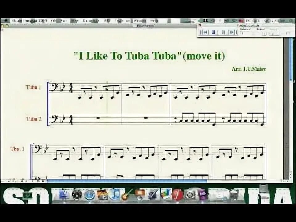Click the whole rest in Tuba 2 first measure
296x222 pixels.
pos(98,118)
